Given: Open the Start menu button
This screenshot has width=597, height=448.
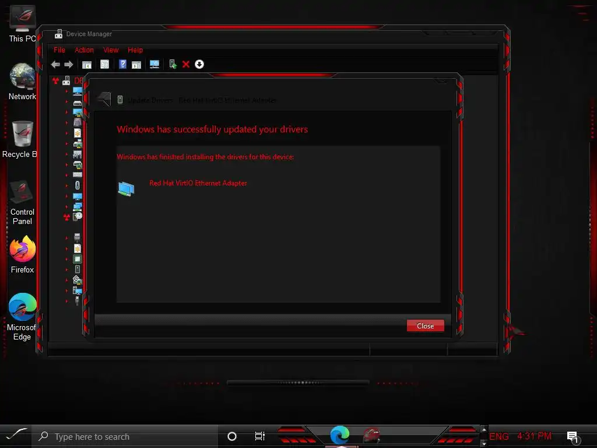Looking at the screenshot, I should pos(16,436).
